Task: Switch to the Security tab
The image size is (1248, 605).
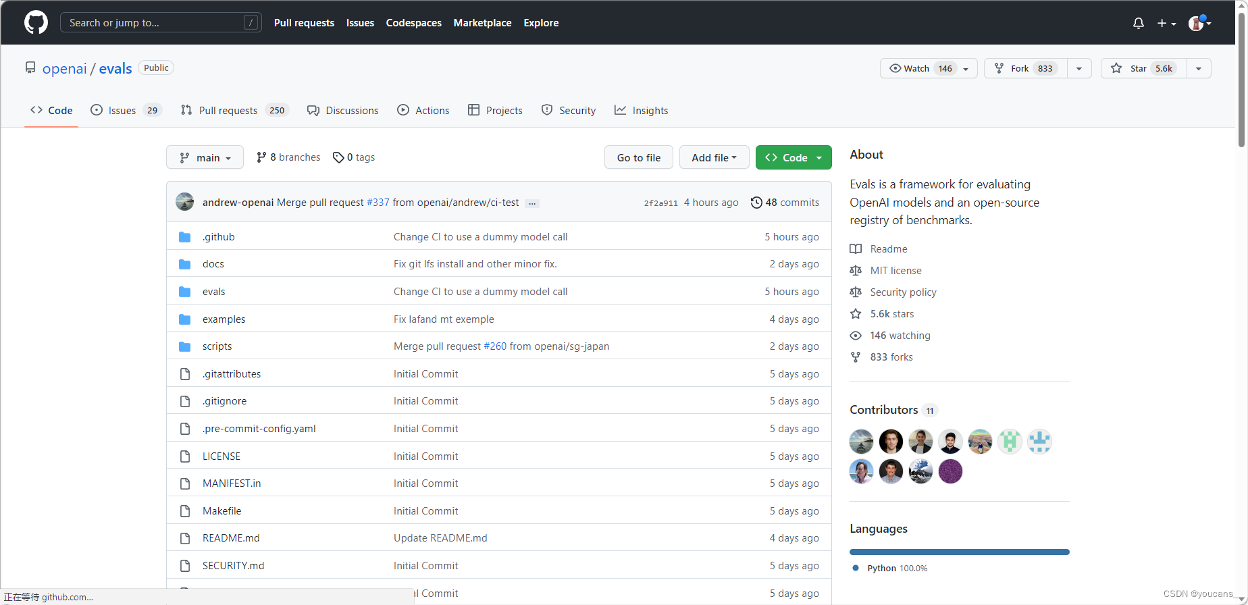Action: (569, 110)
